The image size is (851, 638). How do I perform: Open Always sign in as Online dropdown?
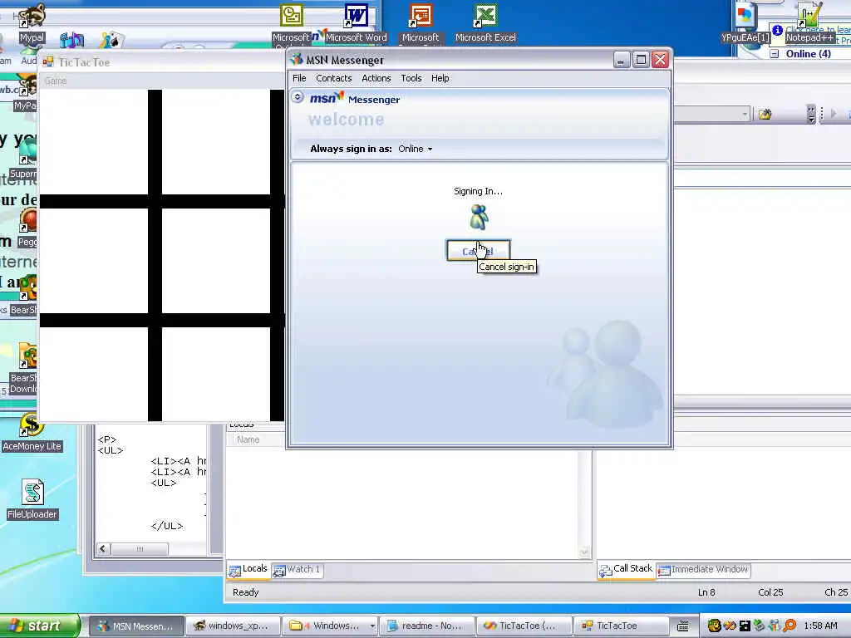tap(416, 149)
